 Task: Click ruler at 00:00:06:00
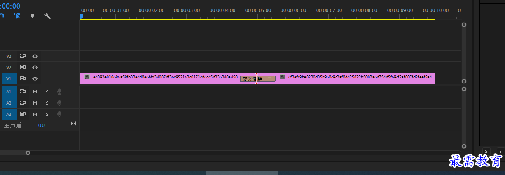click(x=293, y=10)
